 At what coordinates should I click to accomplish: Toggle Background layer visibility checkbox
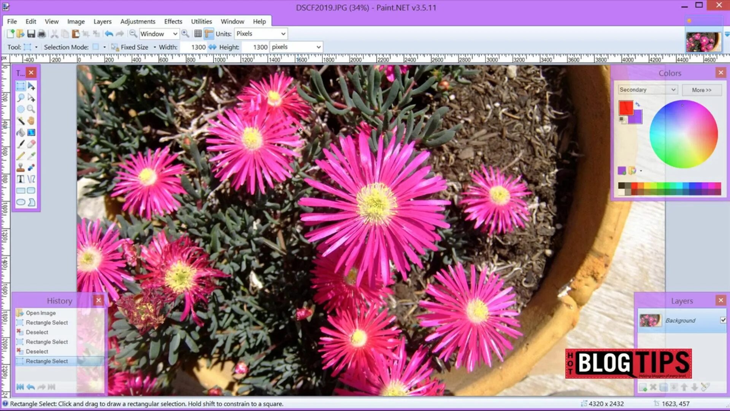click(723, 320)
